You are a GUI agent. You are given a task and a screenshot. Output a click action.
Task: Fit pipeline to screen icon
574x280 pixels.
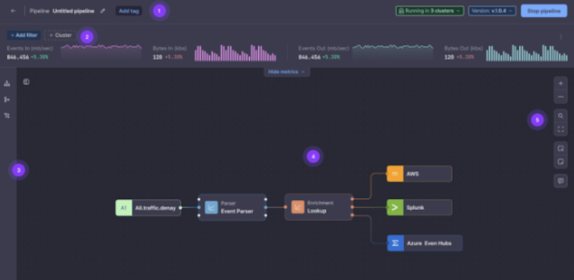[x=561, y=129]
